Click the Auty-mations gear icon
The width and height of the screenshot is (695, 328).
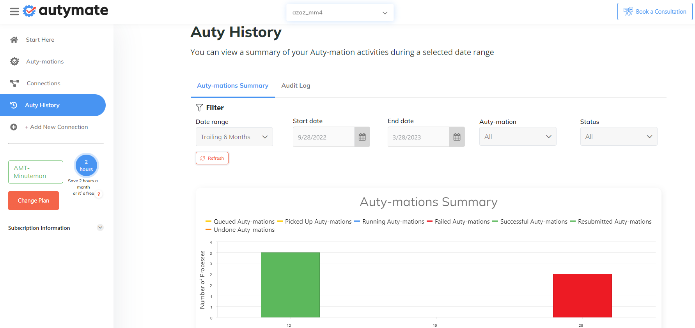point(14,62)
